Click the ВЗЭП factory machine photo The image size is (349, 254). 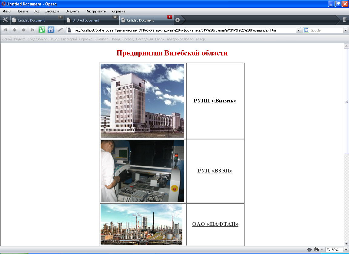click(x=142, y=171)
